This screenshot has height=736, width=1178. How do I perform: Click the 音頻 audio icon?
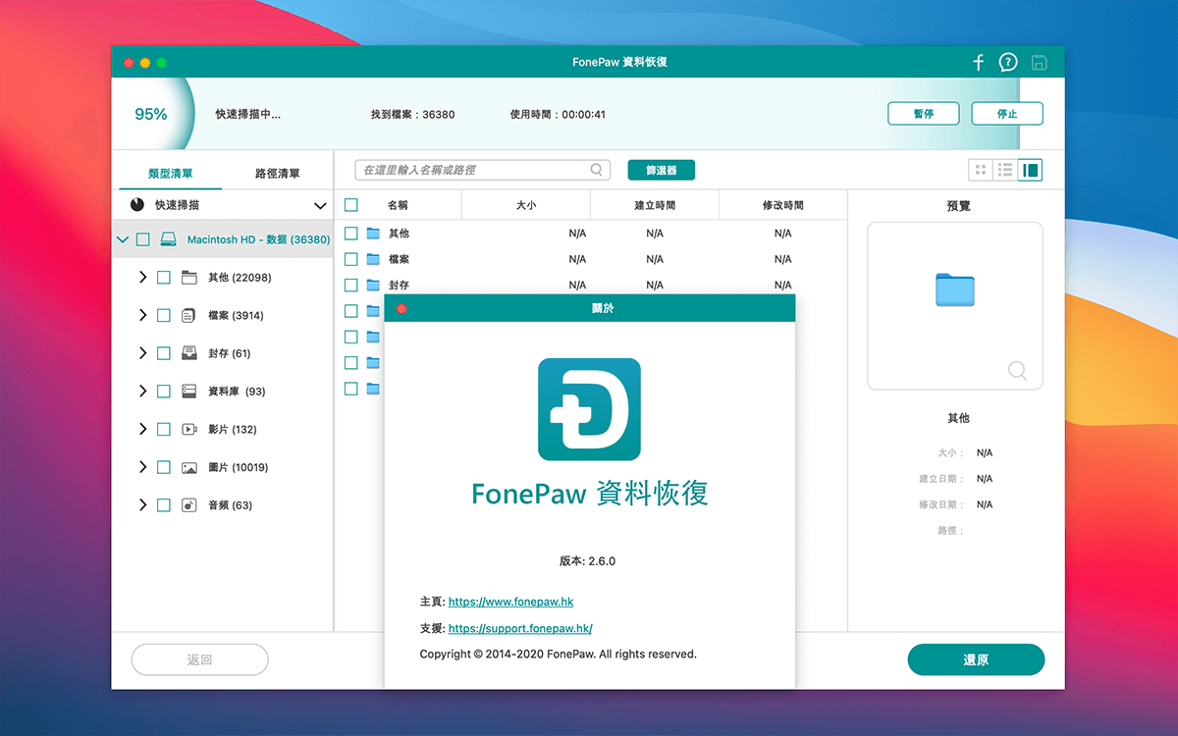pyautogui.click(x=189, y=505)
